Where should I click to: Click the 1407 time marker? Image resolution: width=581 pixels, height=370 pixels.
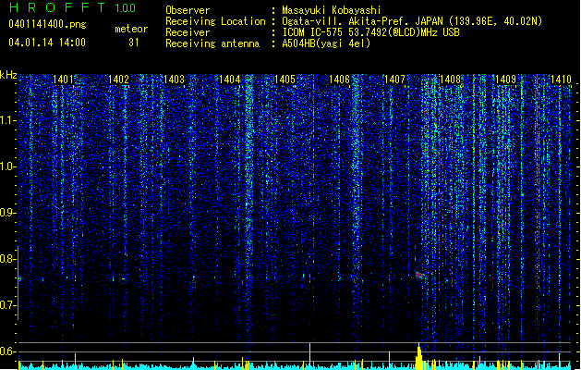tap(394, 79)
